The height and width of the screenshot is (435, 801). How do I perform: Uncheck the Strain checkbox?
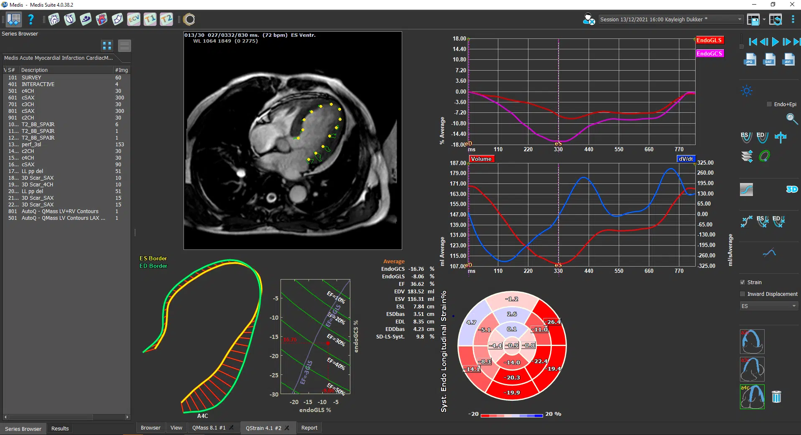point(742,282)
